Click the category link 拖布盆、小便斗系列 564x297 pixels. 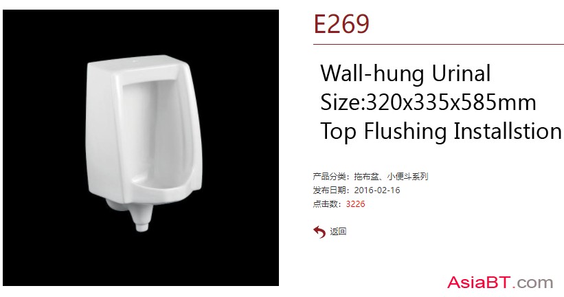pos(391,177)
